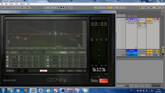Select the Snapshots tab in Ozone
Image resolution: width=165 pixels, height=93 pixels.
25,52
